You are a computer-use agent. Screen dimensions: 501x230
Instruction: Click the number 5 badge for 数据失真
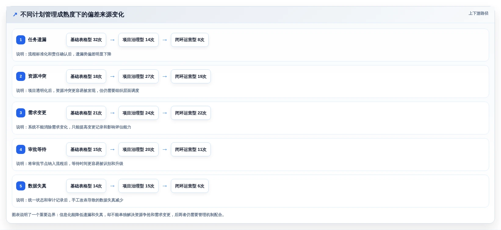(x=21, y=186)
